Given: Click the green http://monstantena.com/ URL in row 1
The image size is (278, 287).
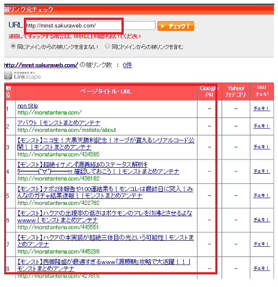Looking at the screenshot, I should [49, 113].
